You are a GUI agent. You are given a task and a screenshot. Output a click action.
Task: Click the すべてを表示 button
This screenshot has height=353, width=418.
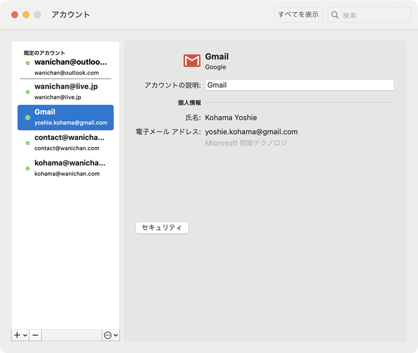(298, 15)
